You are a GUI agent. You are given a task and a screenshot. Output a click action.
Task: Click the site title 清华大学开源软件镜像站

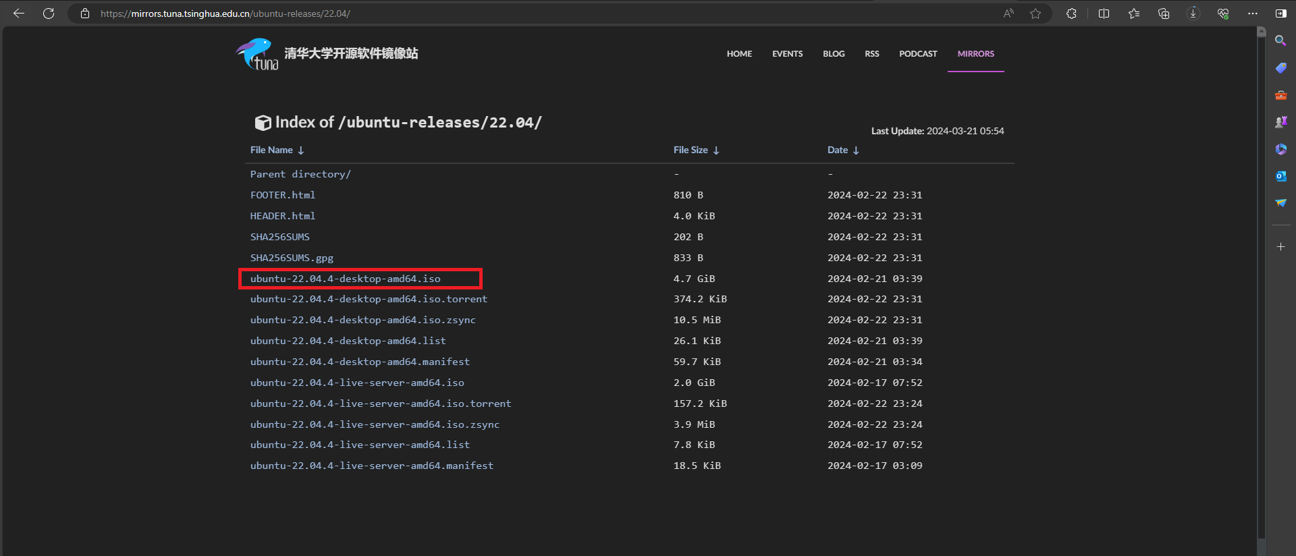coord(351,53)
